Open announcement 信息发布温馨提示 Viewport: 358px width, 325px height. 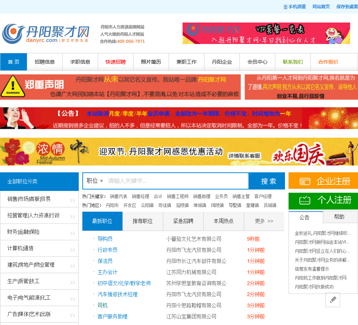pyautogui.click(x=312, y=269)
